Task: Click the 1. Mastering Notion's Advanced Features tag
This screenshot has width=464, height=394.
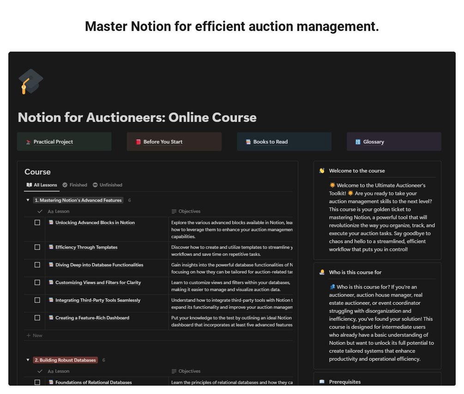Action: (78, 200)
